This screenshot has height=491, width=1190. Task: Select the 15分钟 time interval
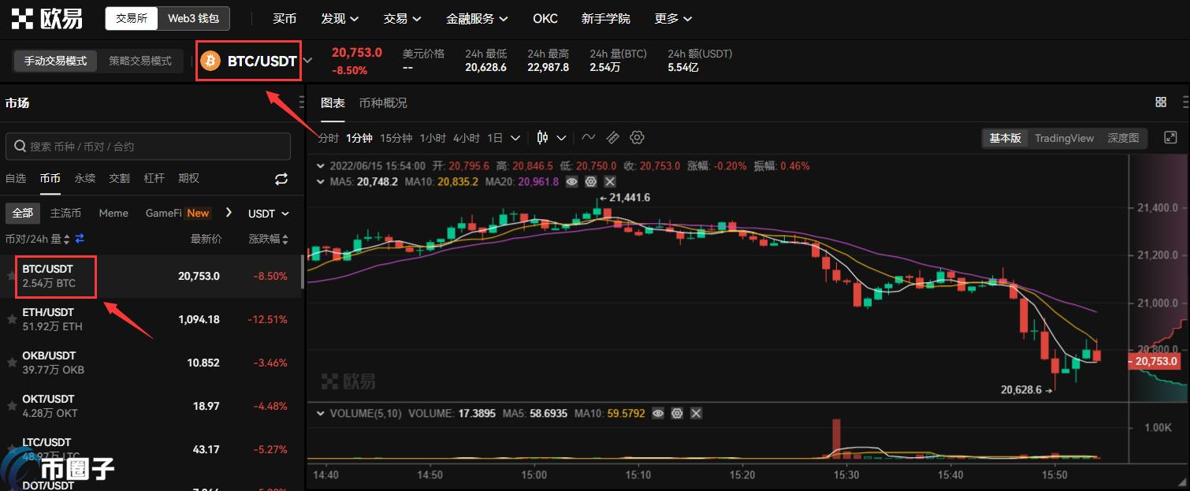tap(396, 138)
